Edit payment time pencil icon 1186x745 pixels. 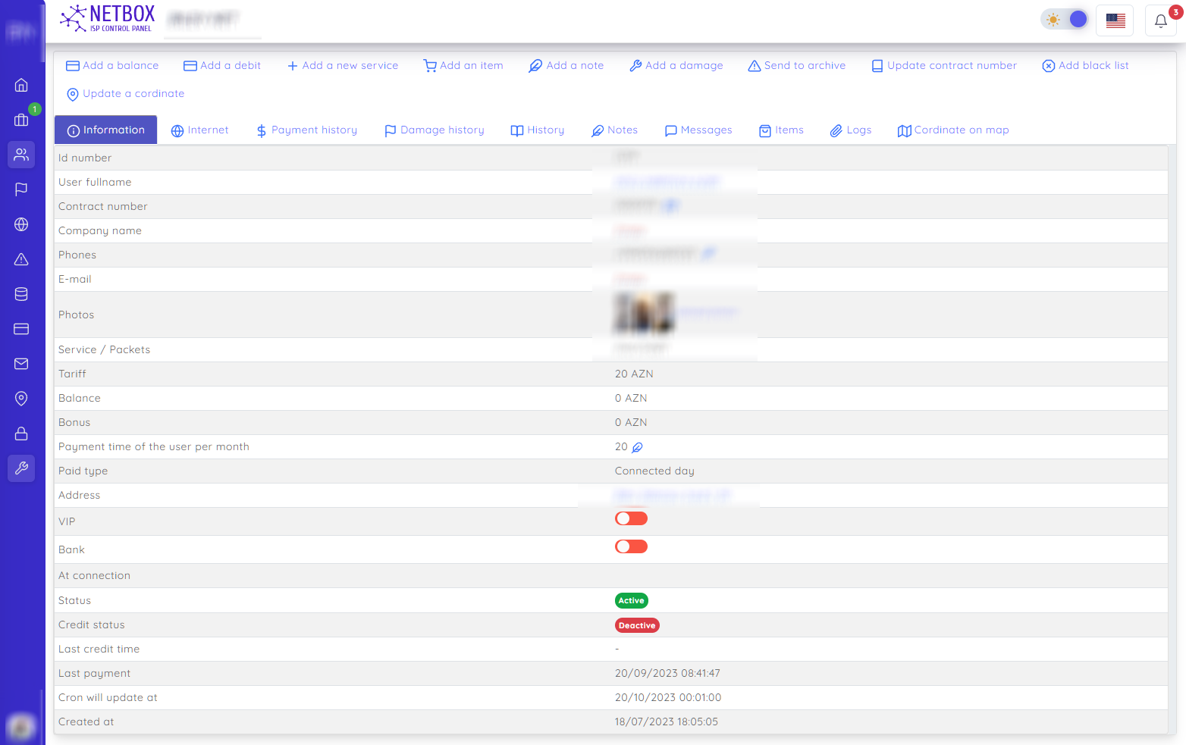click(x=637, y=447)
